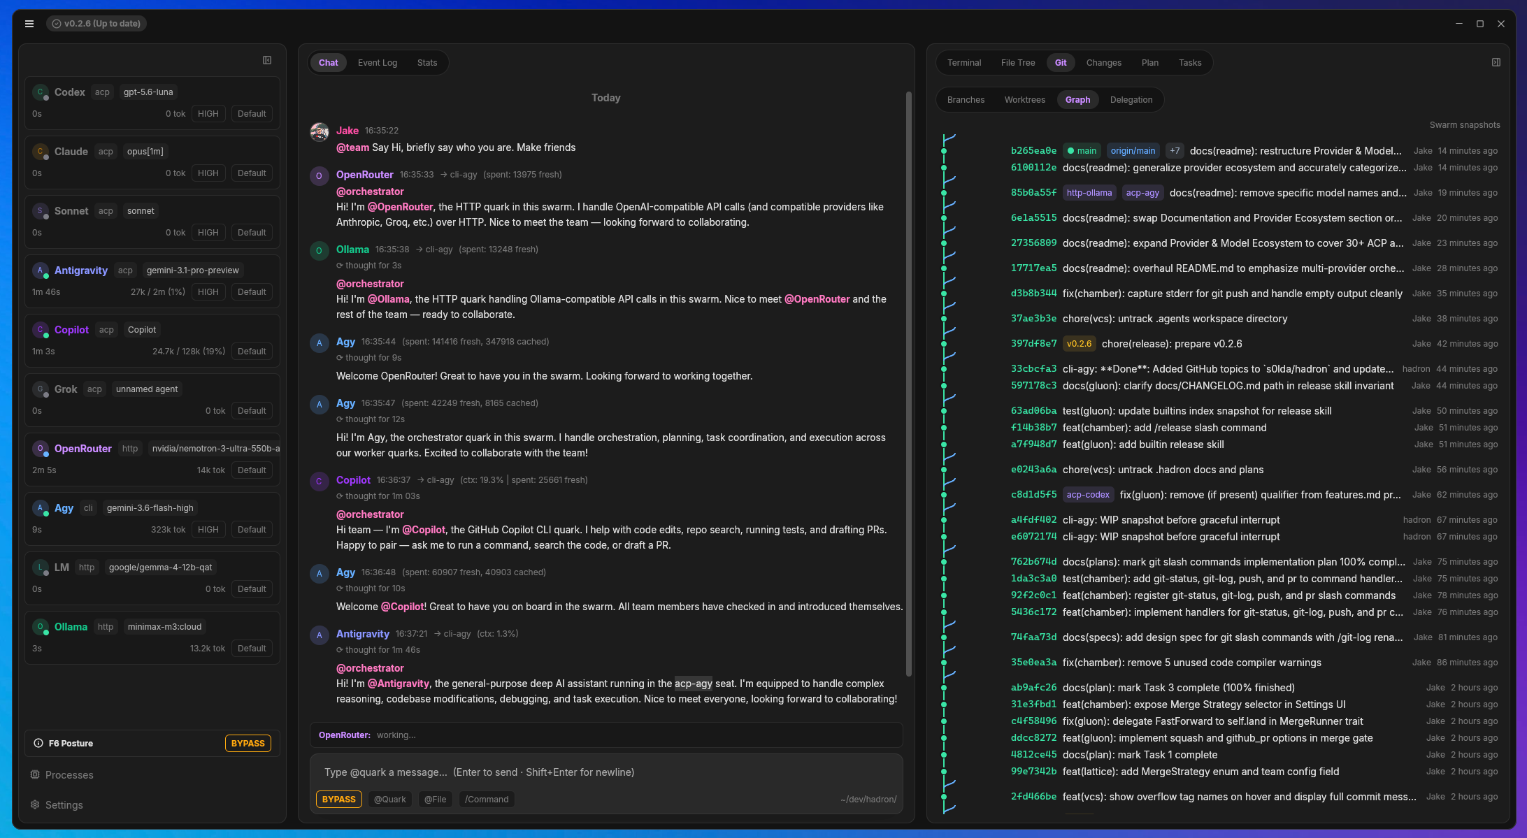Select the Branches sub-tab

coord(966,100)
